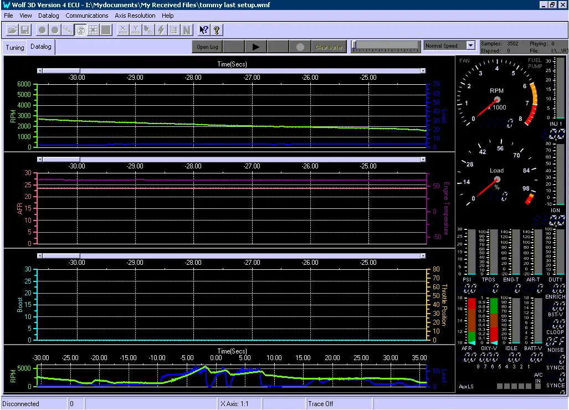Open the Normal Speed playback dropdown
The width and height of the screenshot is (569, 410).
point(471,46)
